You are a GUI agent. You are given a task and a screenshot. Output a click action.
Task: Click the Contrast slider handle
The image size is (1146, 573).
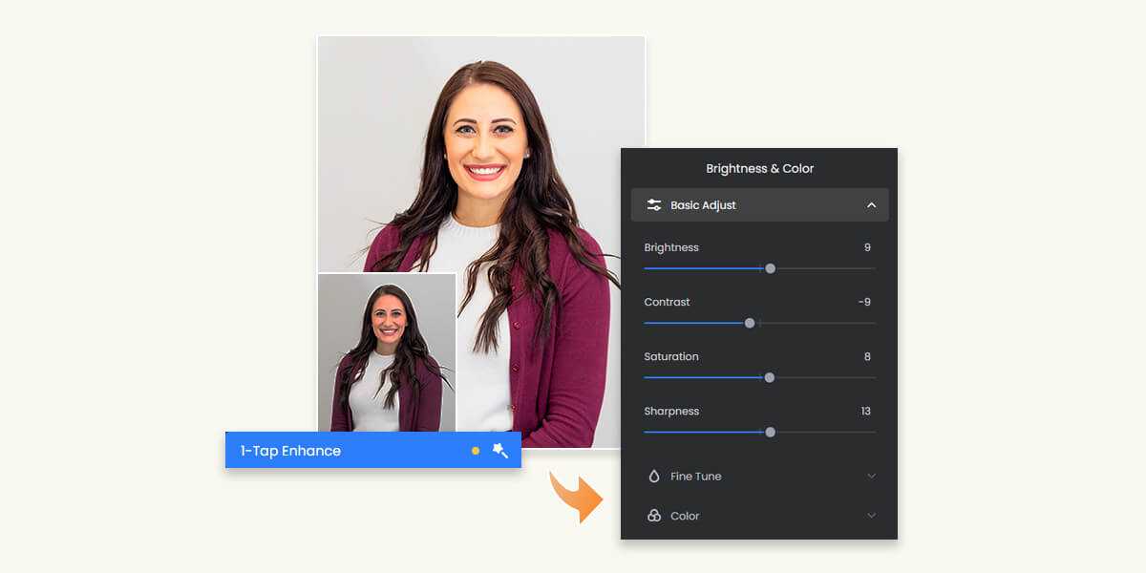[750, 323]
